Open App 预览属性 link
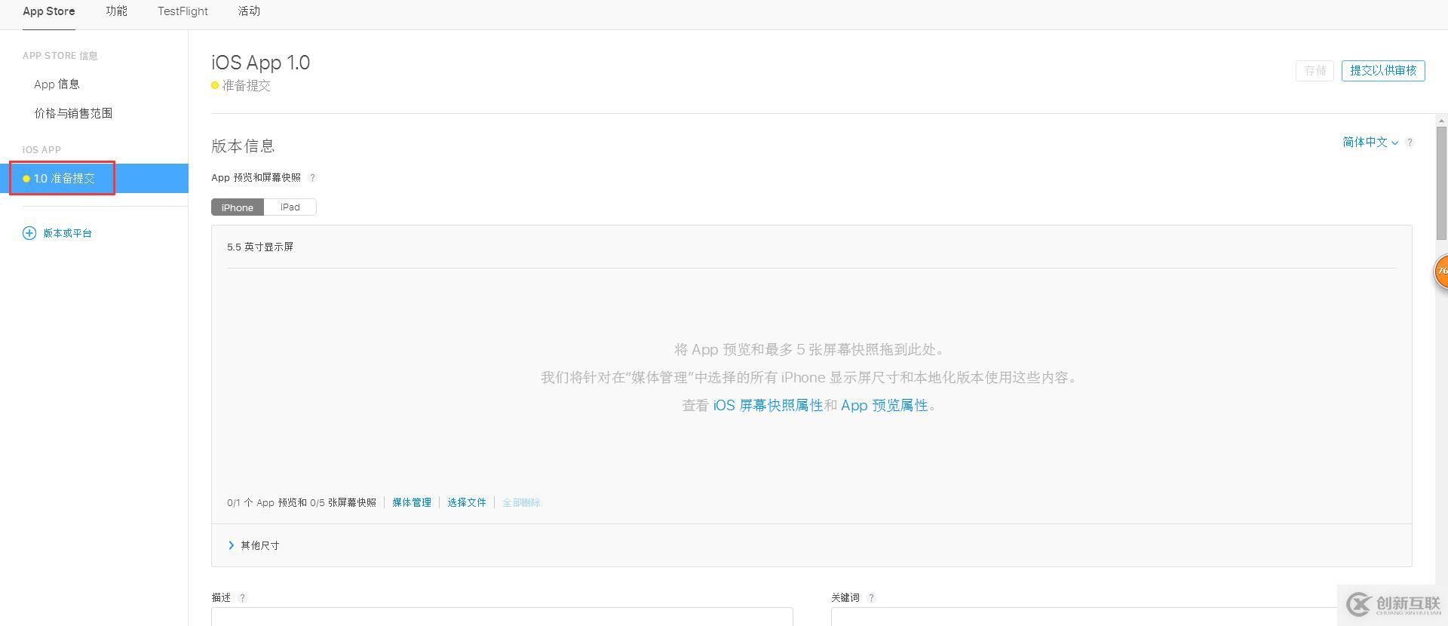Image resolution: width=1448 pixels, height=626 pixels. pos(884,406)
